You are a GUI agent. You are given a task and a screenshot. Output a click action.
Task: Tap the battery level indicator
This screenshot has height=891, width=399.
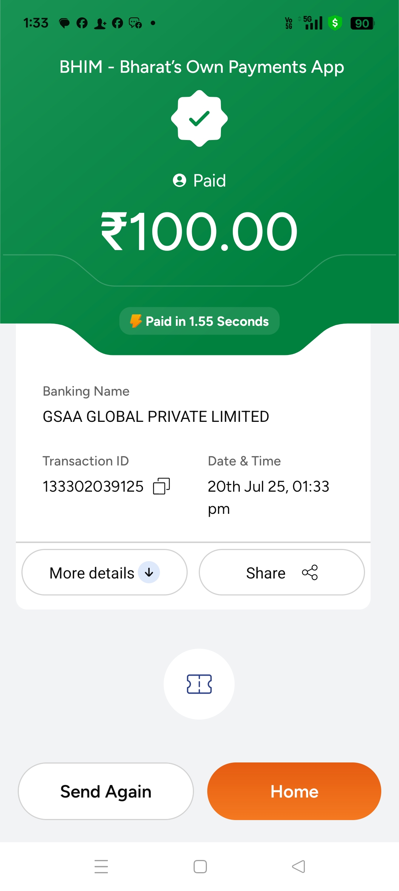[x=362, y=23]
